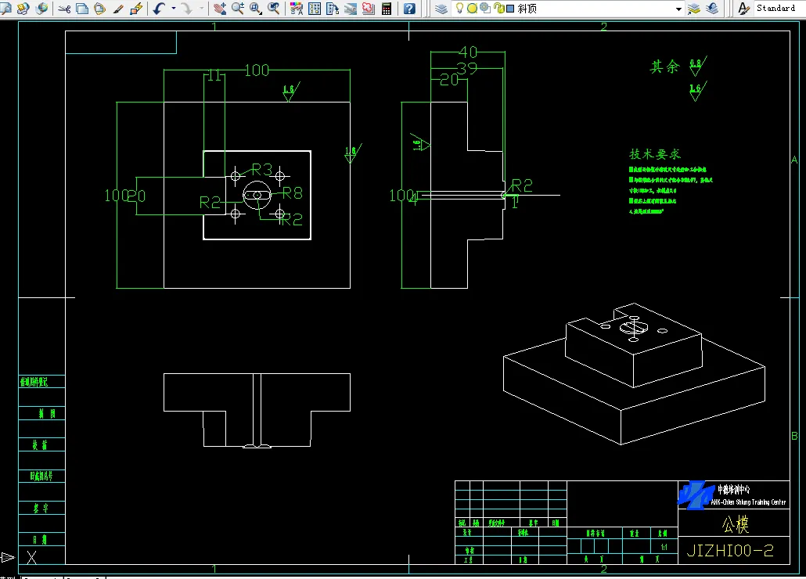Cut selection with the scissors icon
The width and height of the screenshot is (806, 579).
(x=64, y=9)
